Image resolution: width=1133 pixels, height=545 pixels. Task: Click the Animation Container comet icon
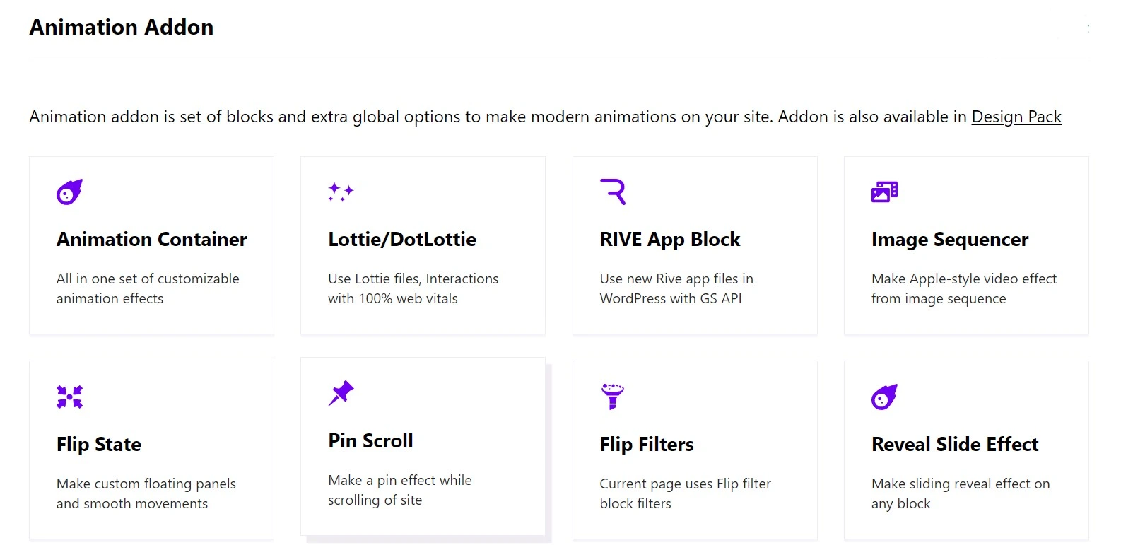[69, 192]
